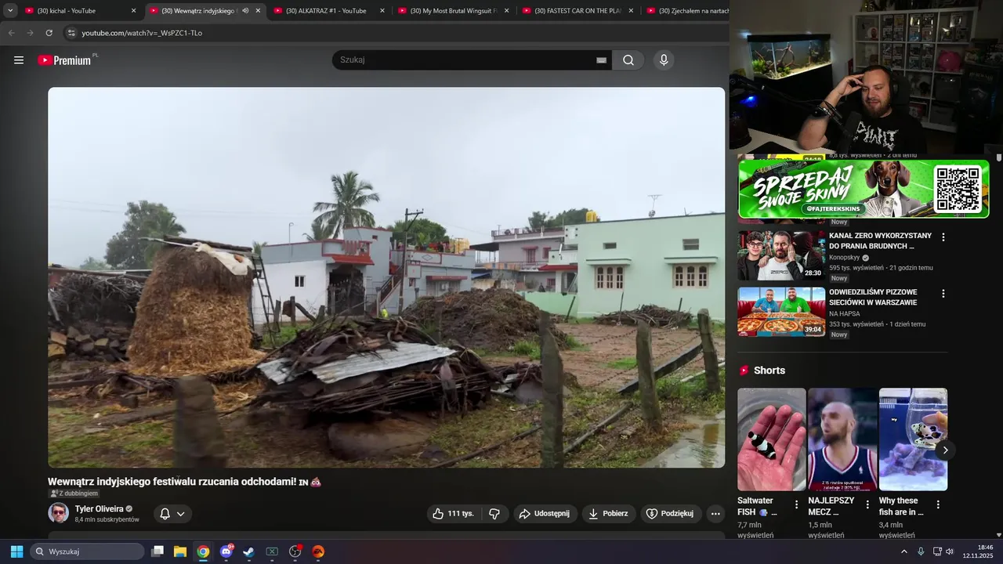Image resolution: width=1003 pixels, height=564 pixels.
Task: Open the Windows Start menu
Action: pos(16,551)
